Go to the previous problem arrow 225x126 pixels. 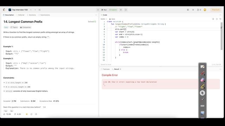coord(31,10)
